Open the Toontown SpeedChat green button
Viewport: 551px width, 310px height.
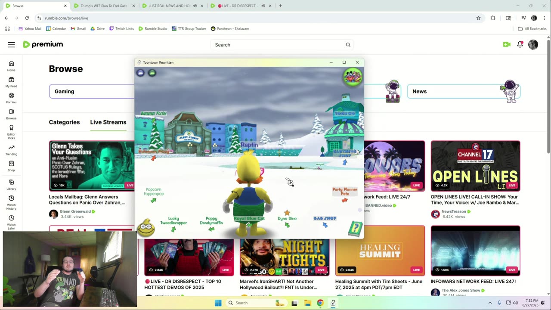[152, 73]
